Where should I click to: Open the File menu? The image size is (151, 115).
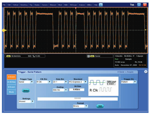[x=4, y=5]
